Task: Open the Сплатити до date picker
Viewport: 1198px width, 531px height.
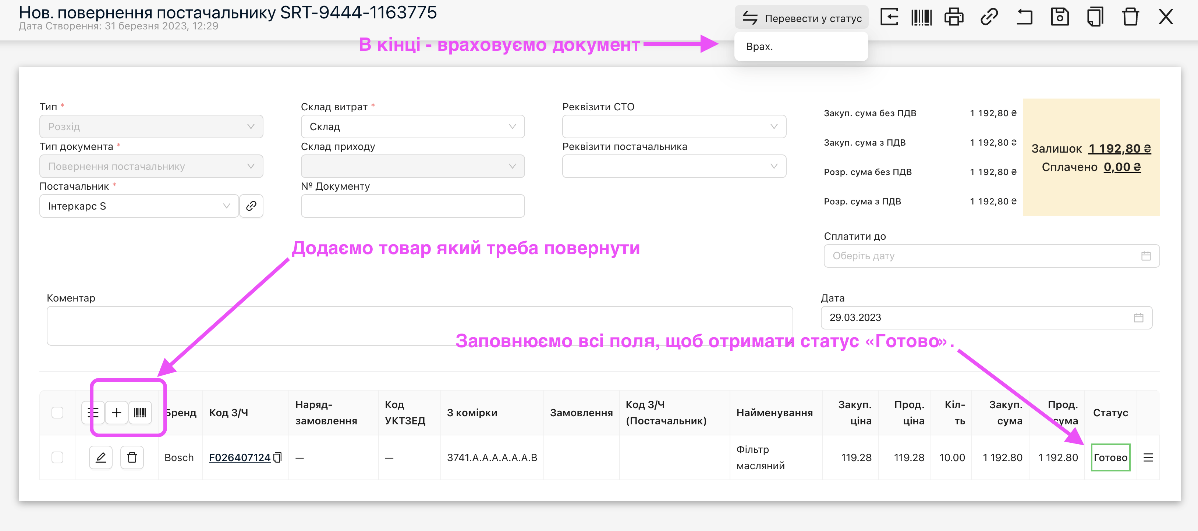Action: 990,256
